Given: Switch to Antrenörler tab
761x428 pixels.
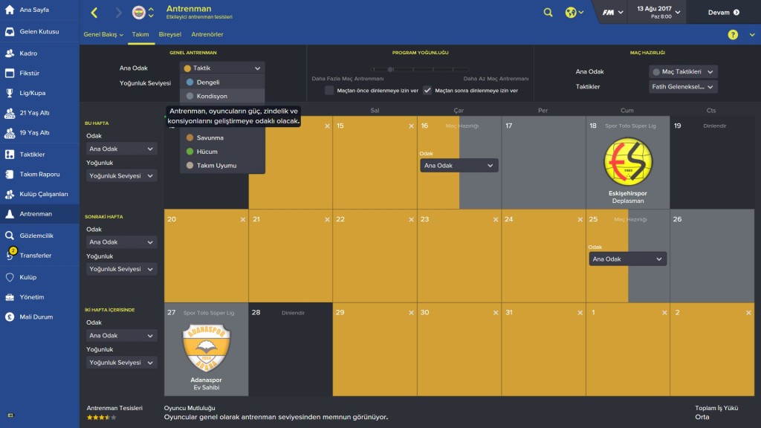Looking at the screenshot, I should pyautogui.click(x=207, y=34).
